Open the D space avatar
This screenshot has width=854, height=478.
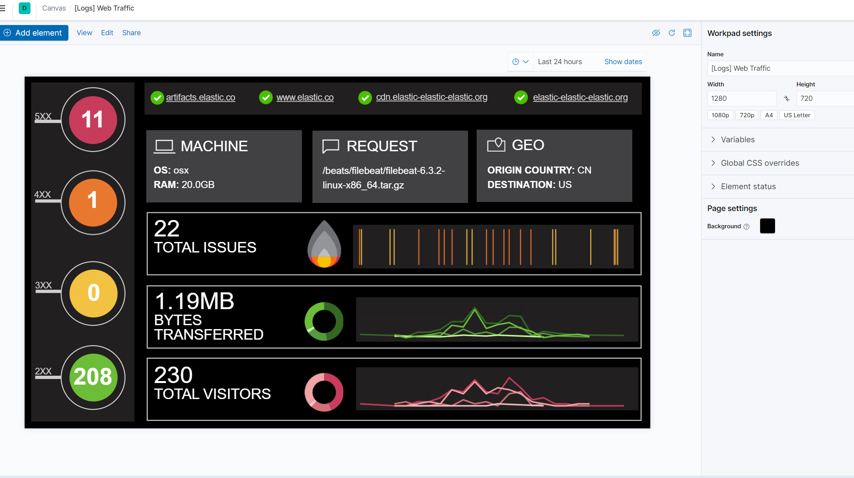pos(25,8)
